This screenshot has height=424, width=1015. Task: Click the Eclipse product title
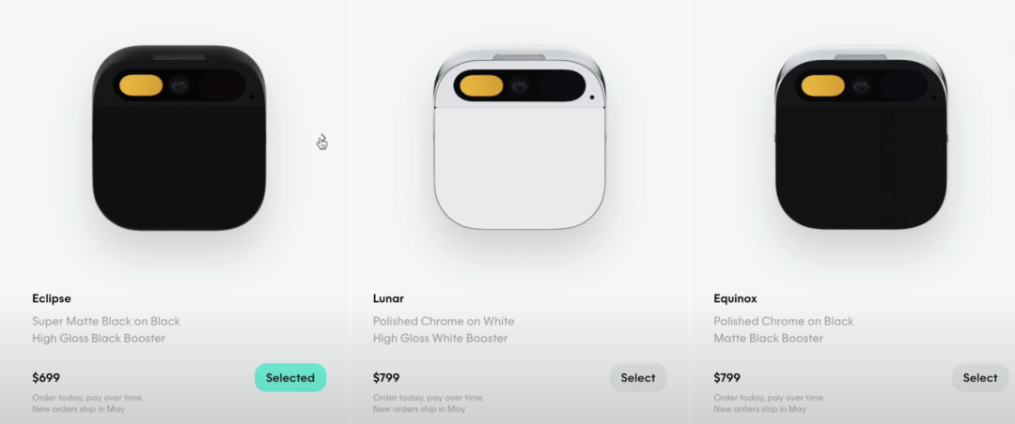tap(52, 298)
